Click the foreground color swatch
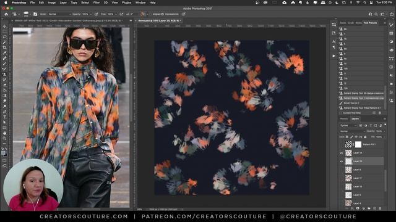 click(x=3, y=153)
